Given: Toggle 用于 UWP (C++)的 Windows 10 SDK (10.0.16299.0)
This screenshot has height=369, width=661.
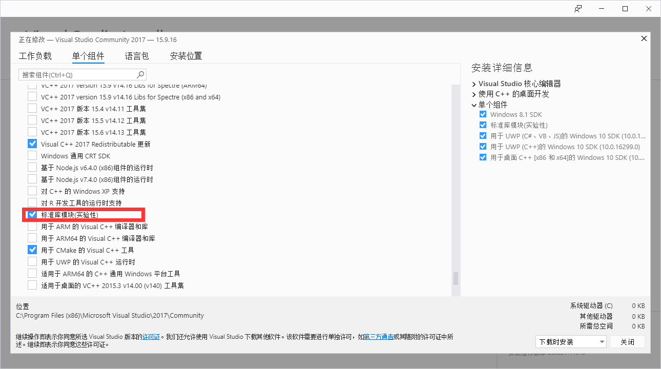Looking at the screenshot, I should (x=483, y=147).
